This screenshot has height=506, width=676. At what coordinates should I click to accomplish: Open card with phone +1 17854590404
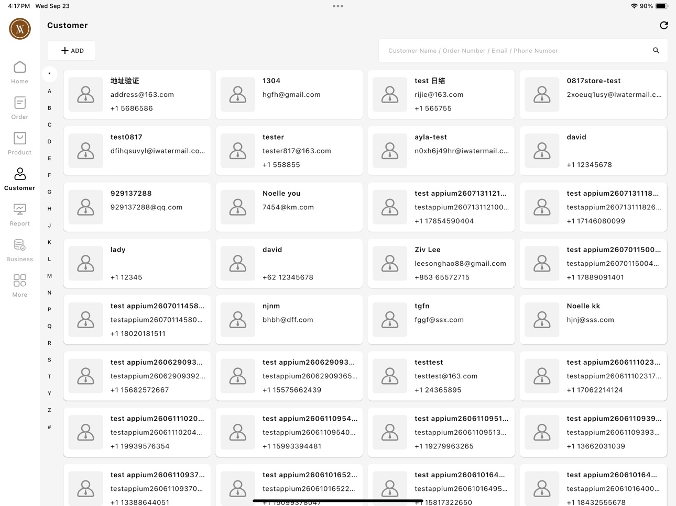click(441, 207)
